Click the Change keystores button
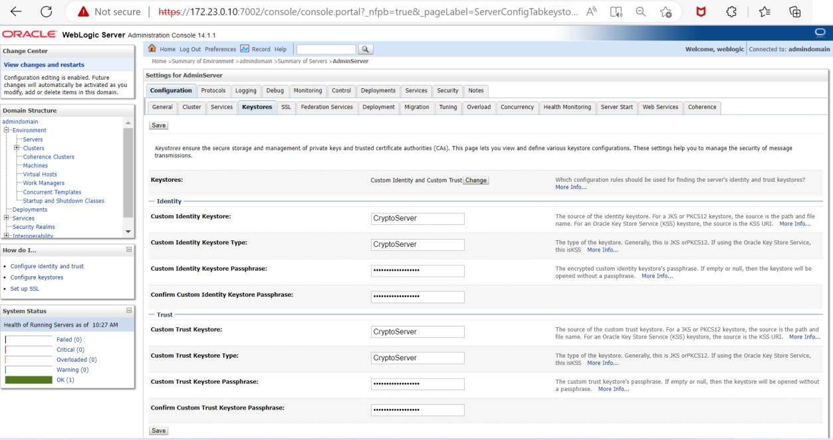 [476, 181]
